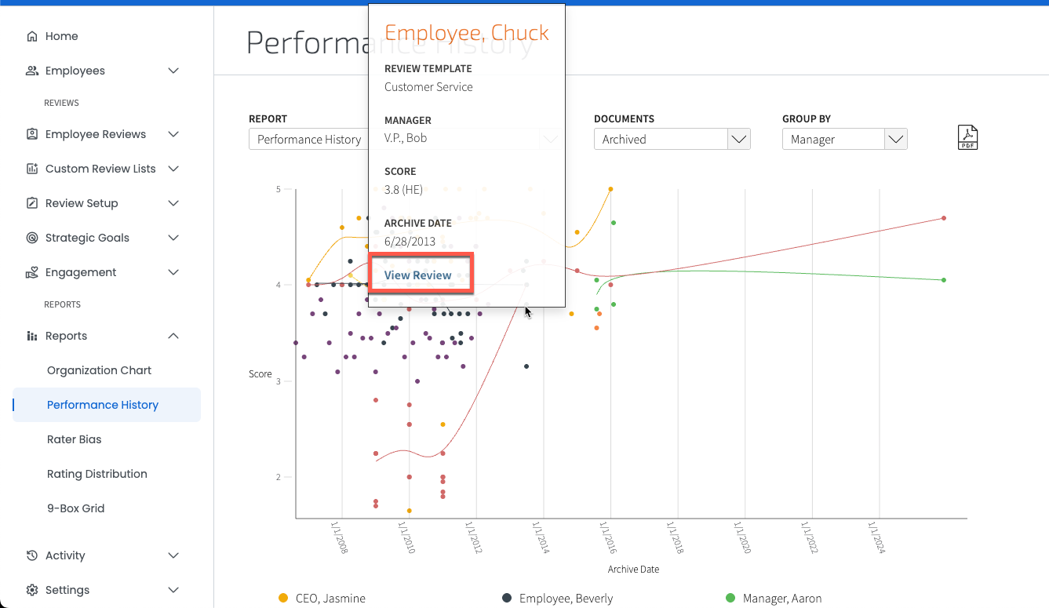Expand the Custom Review Lists chevron
The image size is (1049, 608).
(174, 169)
